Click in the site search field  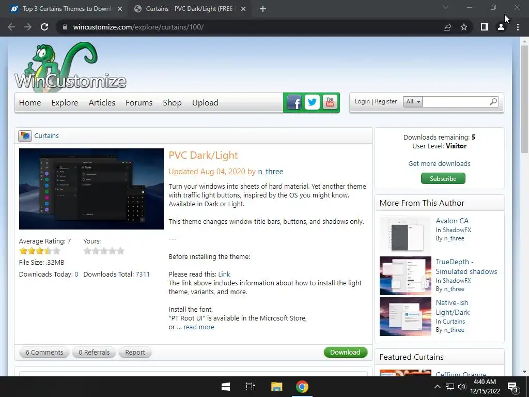point(455,101)
